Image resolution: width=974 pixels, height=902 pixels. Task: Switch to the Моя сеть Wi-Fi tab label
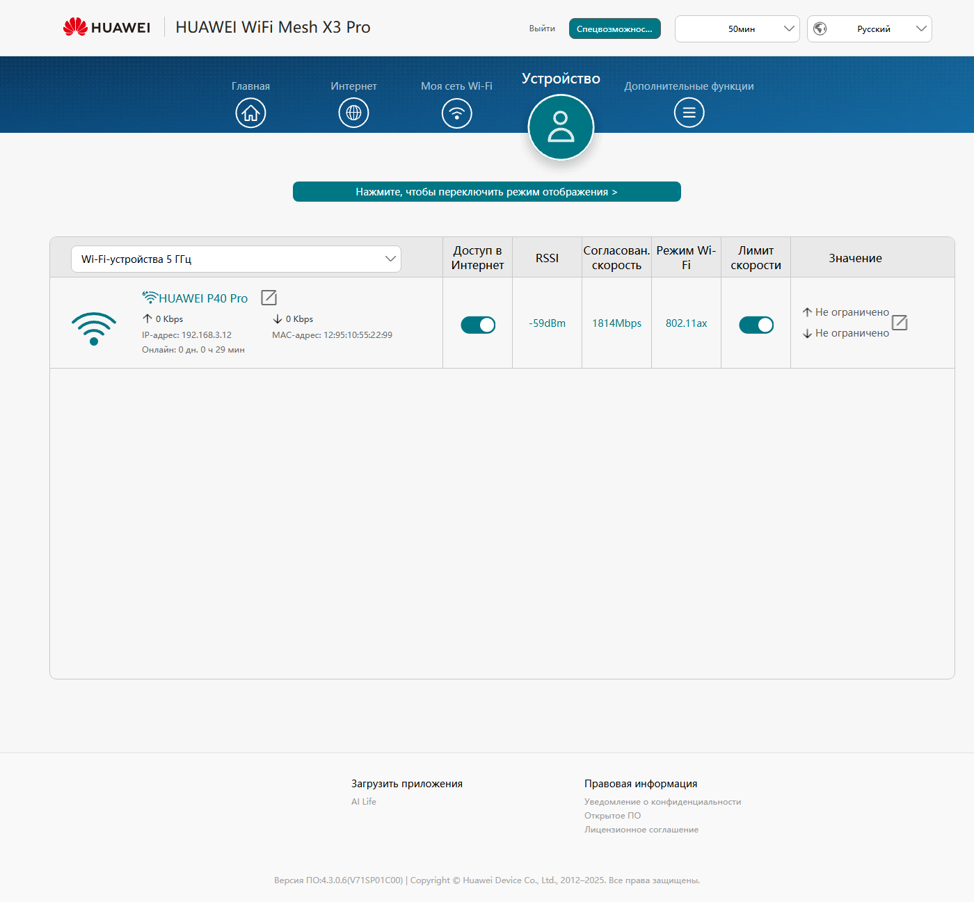tap(456, 86)
